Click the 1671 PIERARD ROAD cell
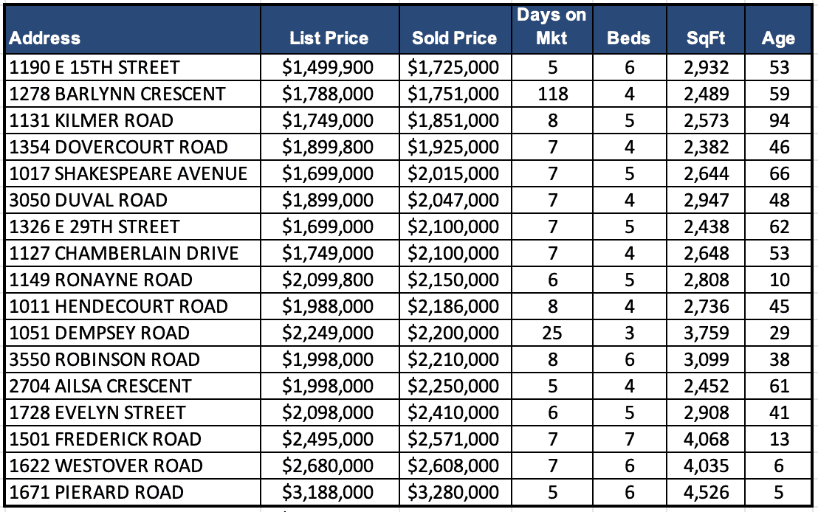Viewport: 818px width, 512px height. 96,492
